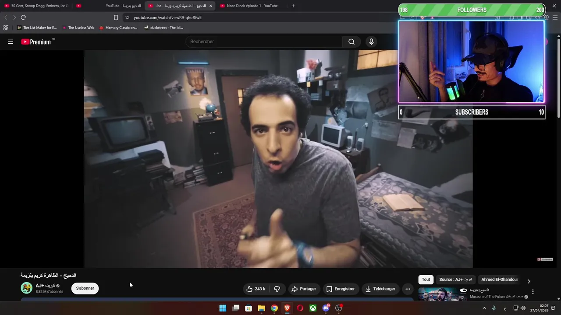The width and height of the screenshot is (561, 315).
Task: Open Memory Classic bookmark
Action: [x=118, y=28]
